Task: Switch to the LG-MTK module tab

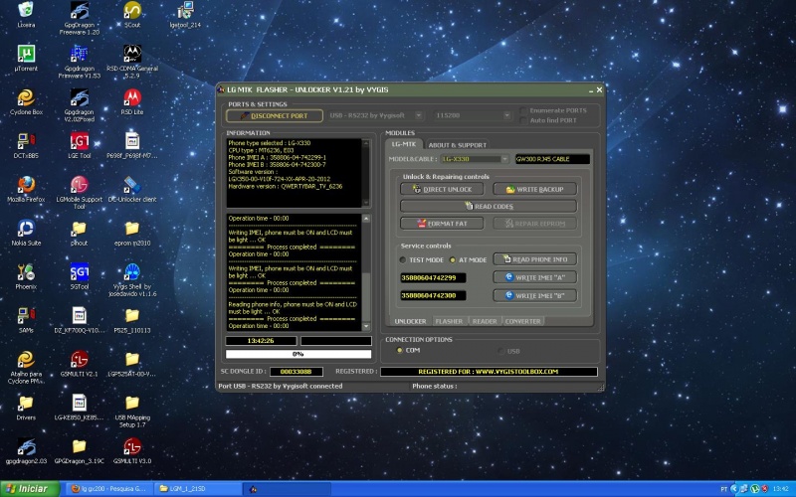Action: click(404, 144)
